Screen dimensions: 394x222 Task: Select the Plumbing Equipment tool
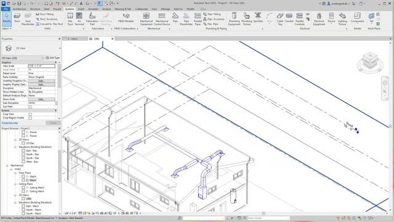[234, 19]
